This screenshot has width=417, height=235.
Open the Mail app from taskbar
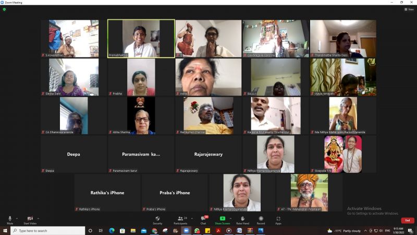pos(144,231)
